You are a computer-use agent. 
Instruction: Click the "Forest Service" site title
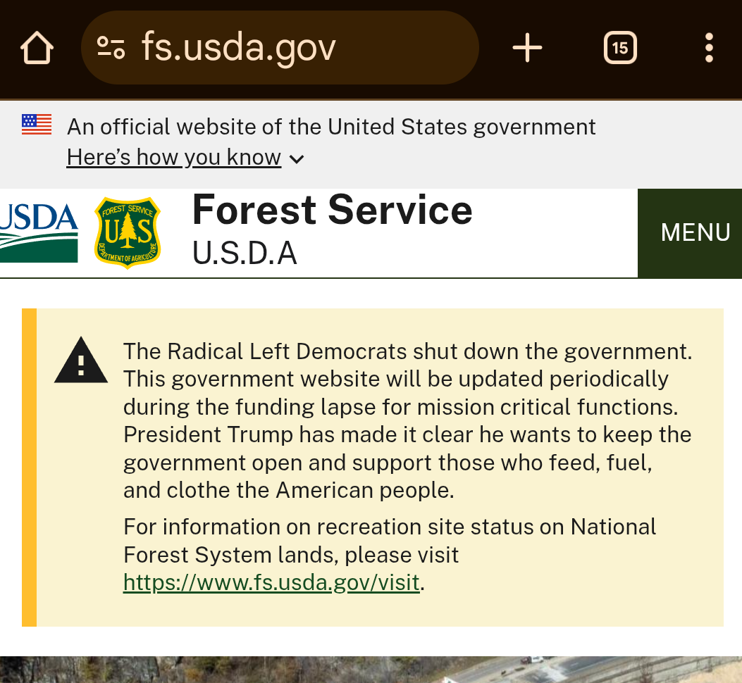[x=332, y=210]
